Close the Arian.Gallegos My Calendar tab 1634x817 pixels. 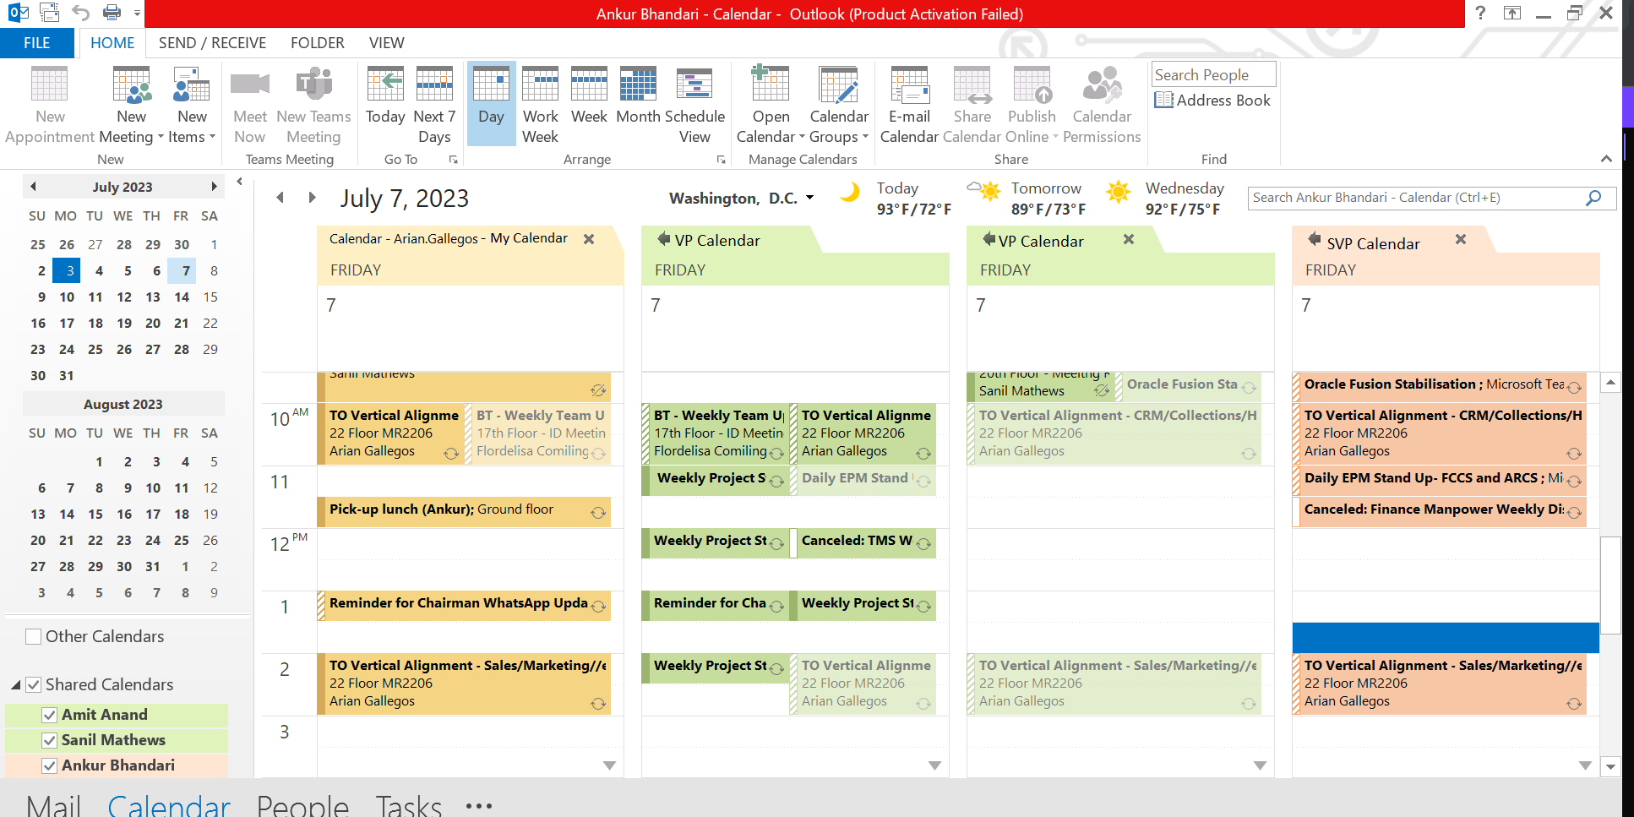[x=589, y=239]
